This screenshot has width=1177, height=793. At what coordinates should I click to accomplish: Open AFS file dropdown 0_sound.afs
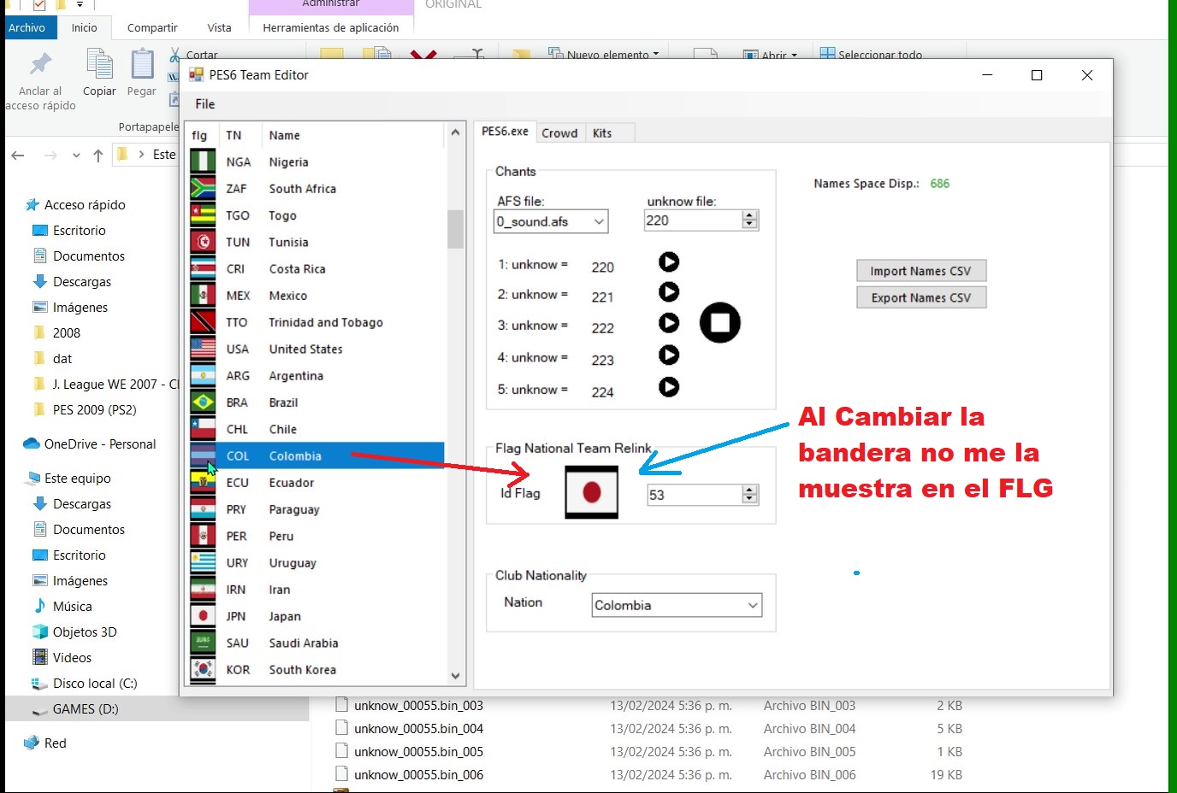(599, 221)
